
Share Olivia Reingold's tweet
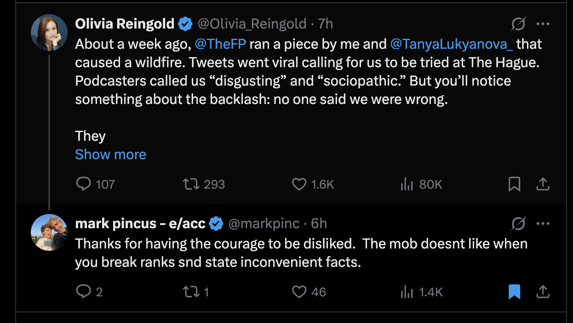pos(543,185)
